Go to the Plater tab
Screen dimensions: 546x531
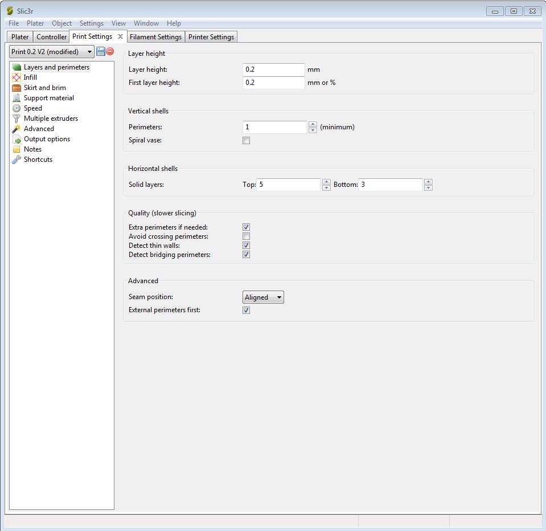tap(20, 37)
